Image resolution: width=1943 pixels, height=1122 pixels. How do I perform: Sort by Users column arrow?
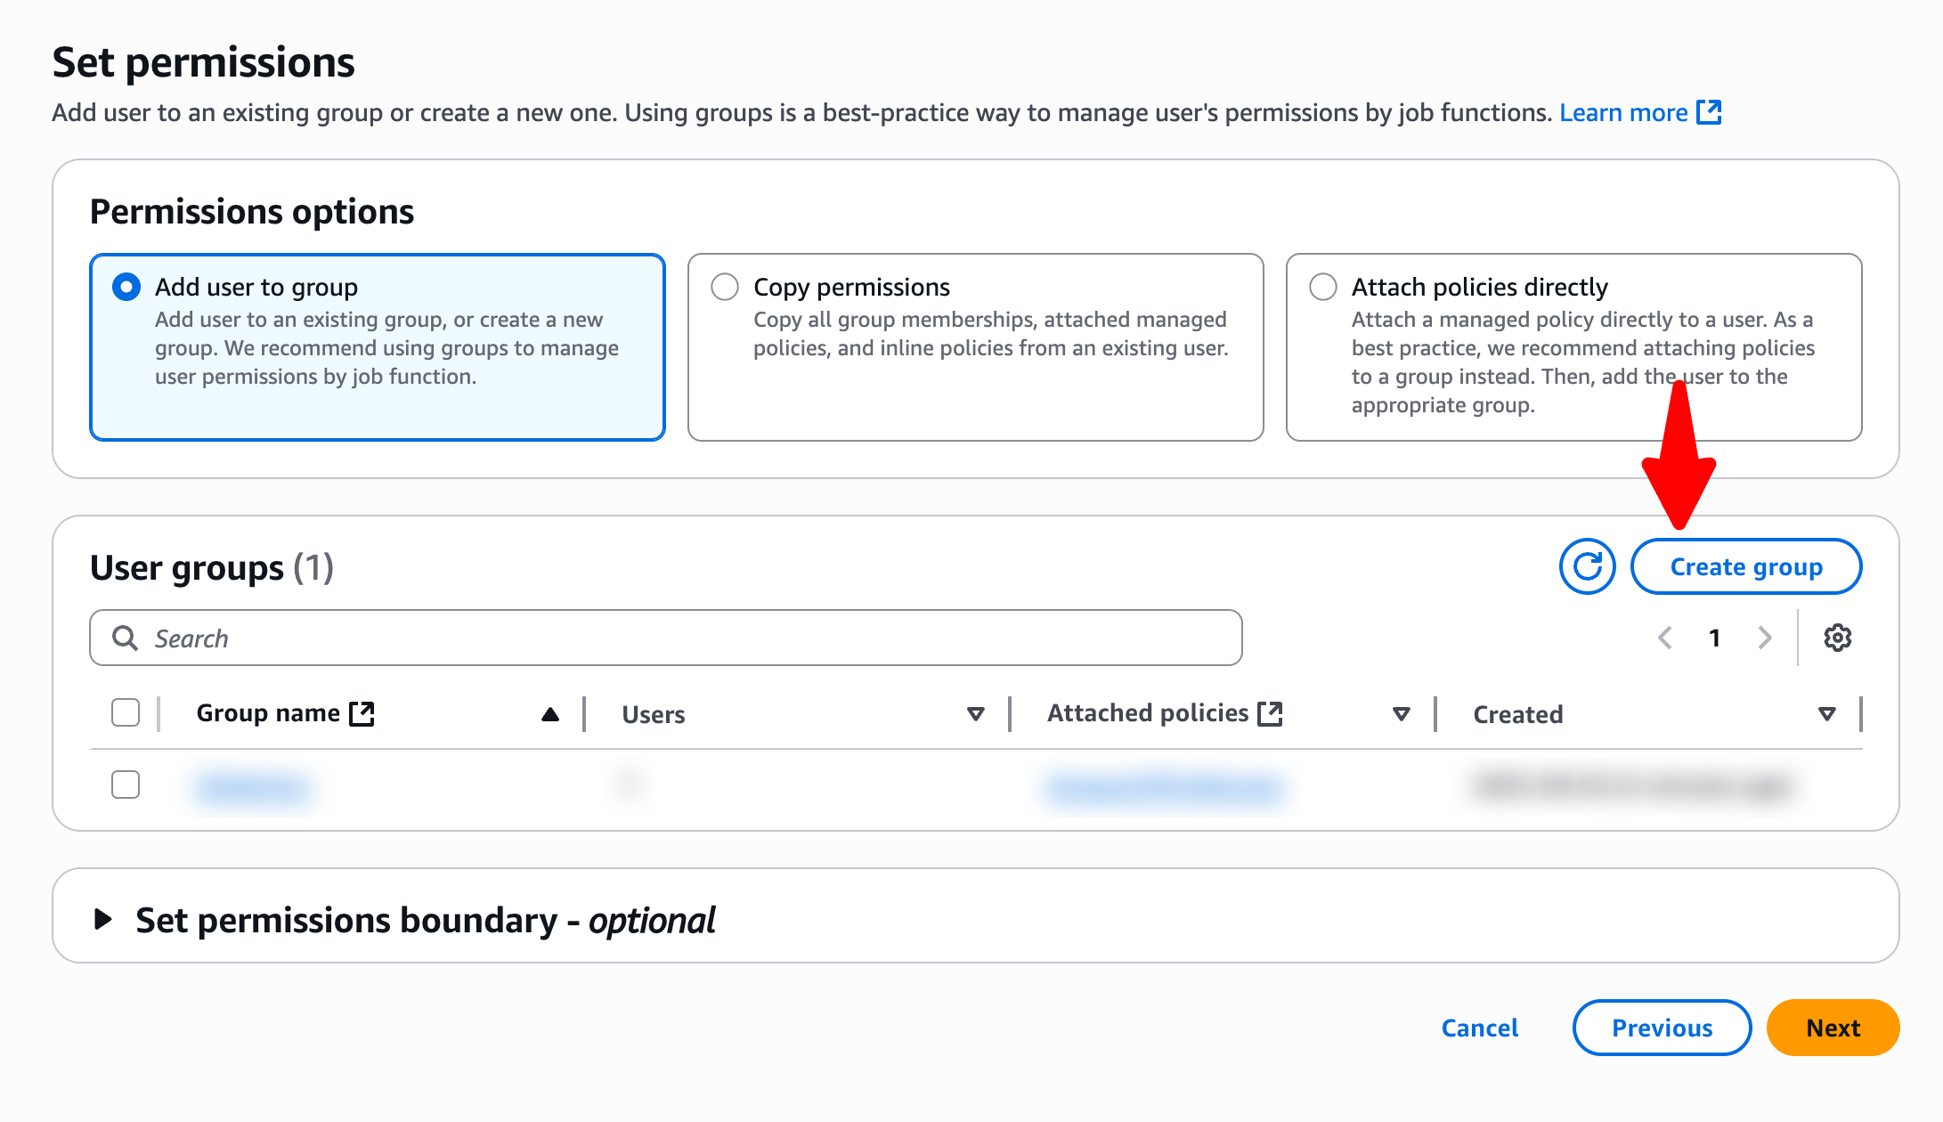[x=975, y=714]
